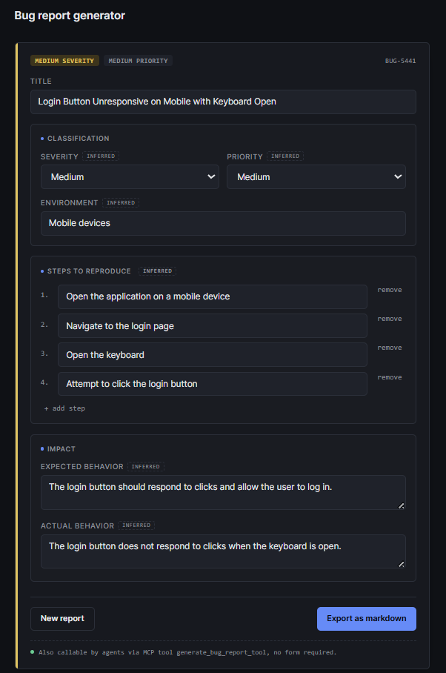
Task: Export the report as markdown
Action: pyautogui.click(x=366, y=618)
